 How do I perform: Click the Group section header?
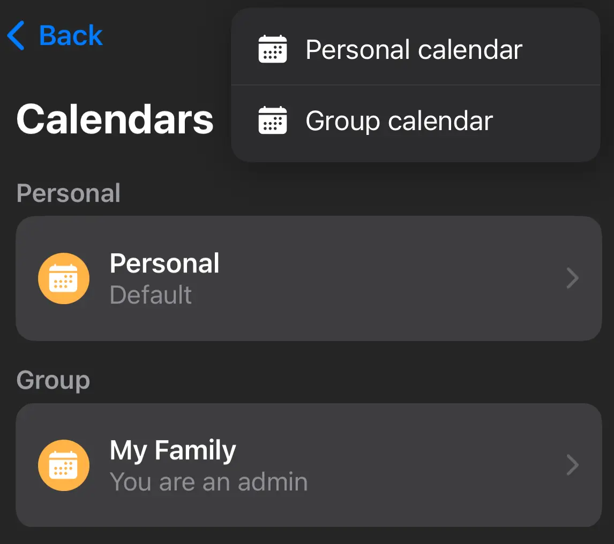click(53, 380)
